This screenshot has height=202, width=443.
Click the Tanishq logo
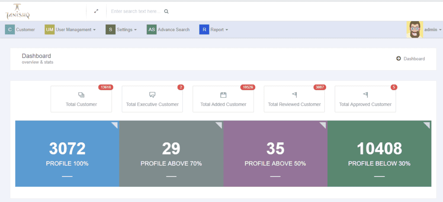pos(17,11)
